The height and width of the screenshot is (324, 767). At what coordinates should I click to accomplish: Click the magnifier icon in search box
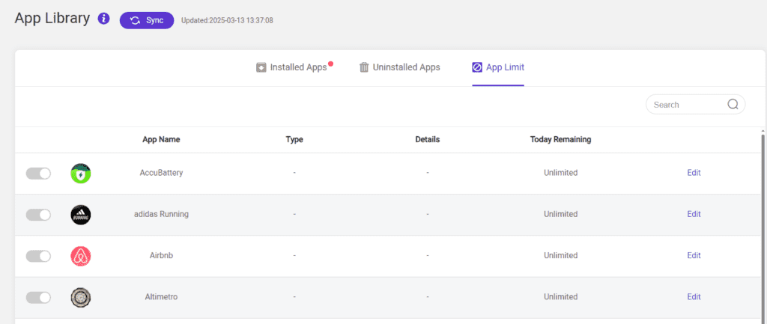[x=733, y=105]
